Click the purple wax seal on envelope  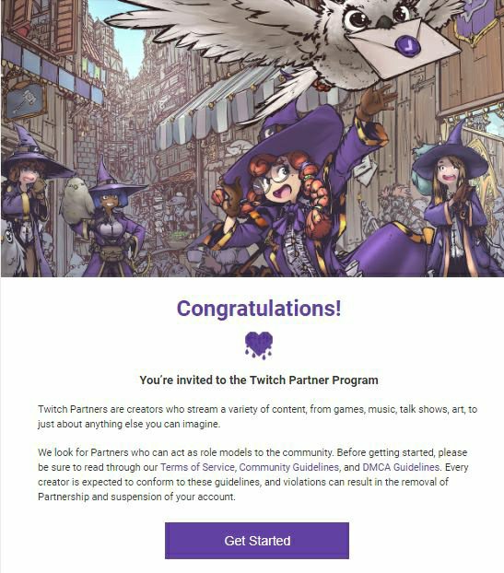(408, 45)
